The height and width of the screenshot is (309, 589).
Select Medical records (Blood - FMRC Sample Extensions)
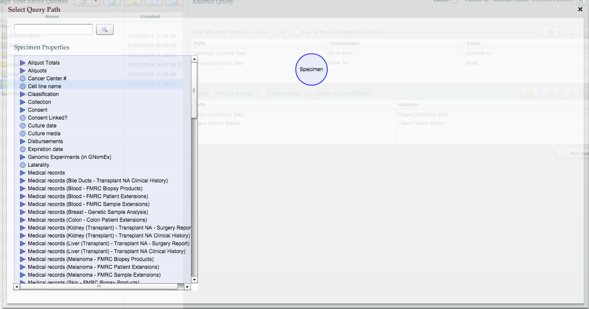point(89,204)
